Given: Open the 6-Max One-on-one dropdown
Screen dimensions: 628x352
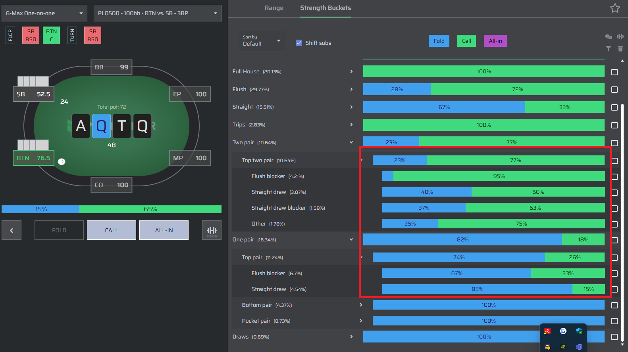Looking at the screenshot, I should (x=44, y=13).
